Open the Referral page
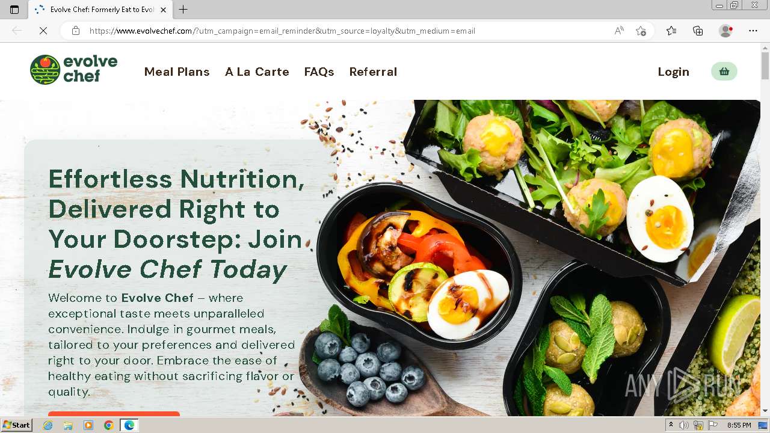Viewport: 770px width, 433px height. point(373,72)
